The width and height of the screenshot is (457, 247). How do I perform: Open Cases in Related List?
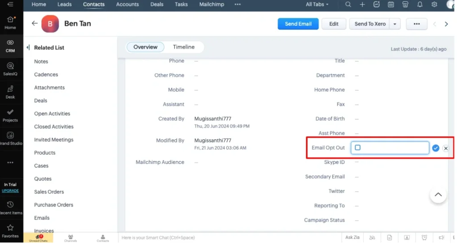[41, 166]
